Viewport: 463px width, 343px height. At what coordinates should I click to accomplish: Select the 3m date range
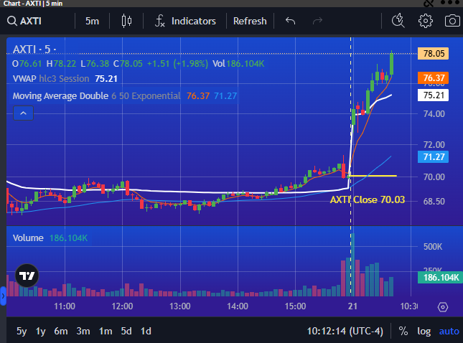pyautogui.click(x=83, y=332)
